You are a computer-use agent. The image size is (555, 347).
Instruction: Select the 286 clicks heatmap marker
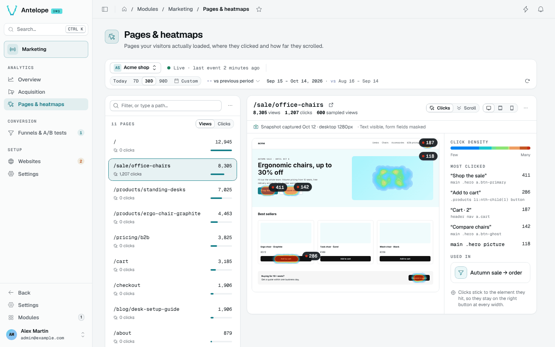pos(311,256)
